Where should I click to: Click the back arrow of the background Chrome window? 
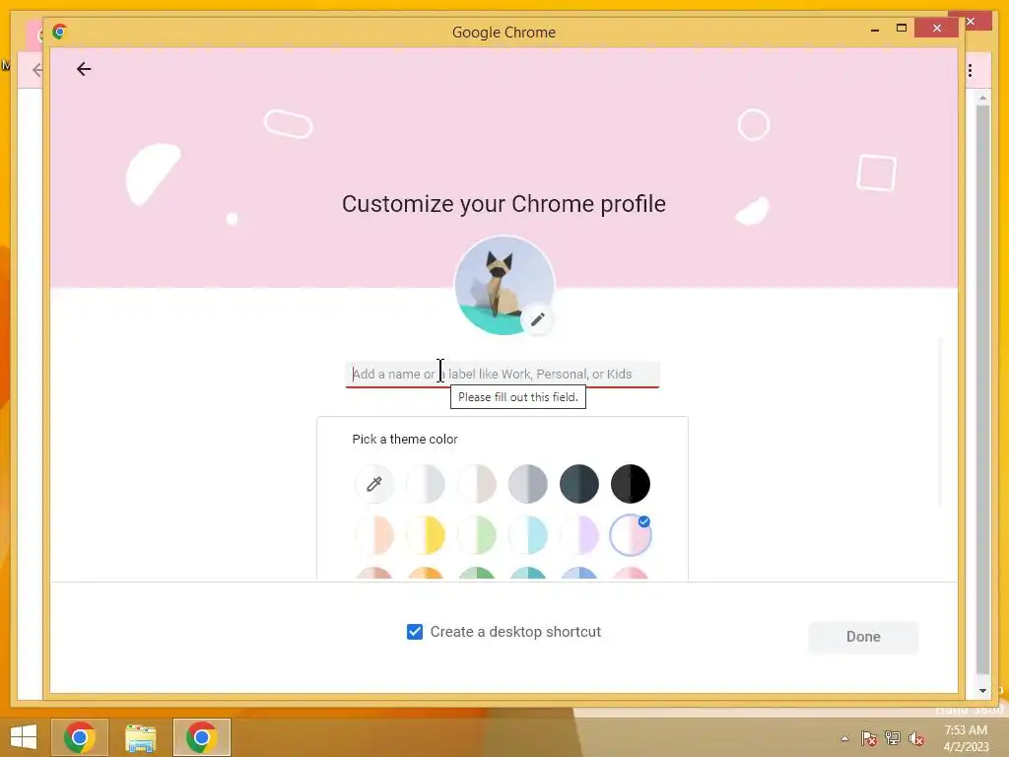pos(37,70)
